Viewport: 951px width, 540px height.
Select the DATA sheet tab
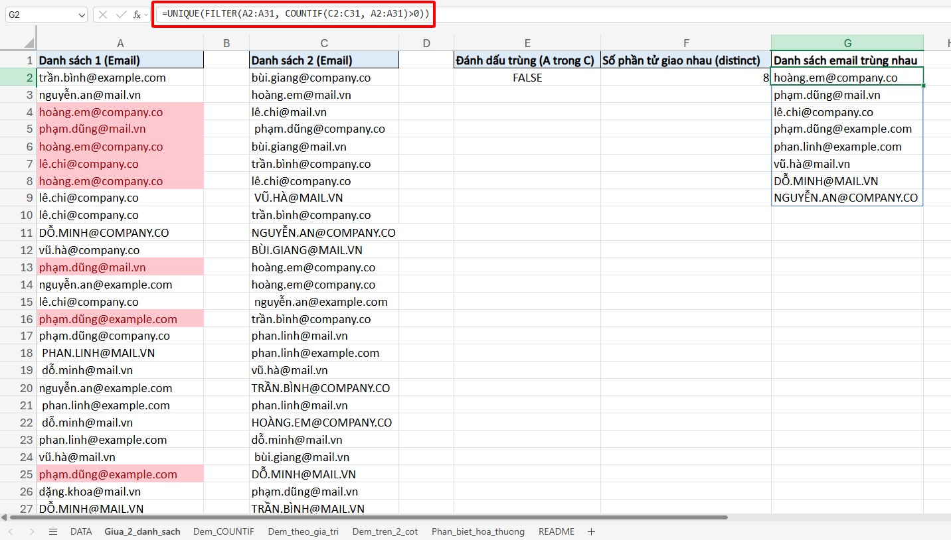tap(81, 531)
